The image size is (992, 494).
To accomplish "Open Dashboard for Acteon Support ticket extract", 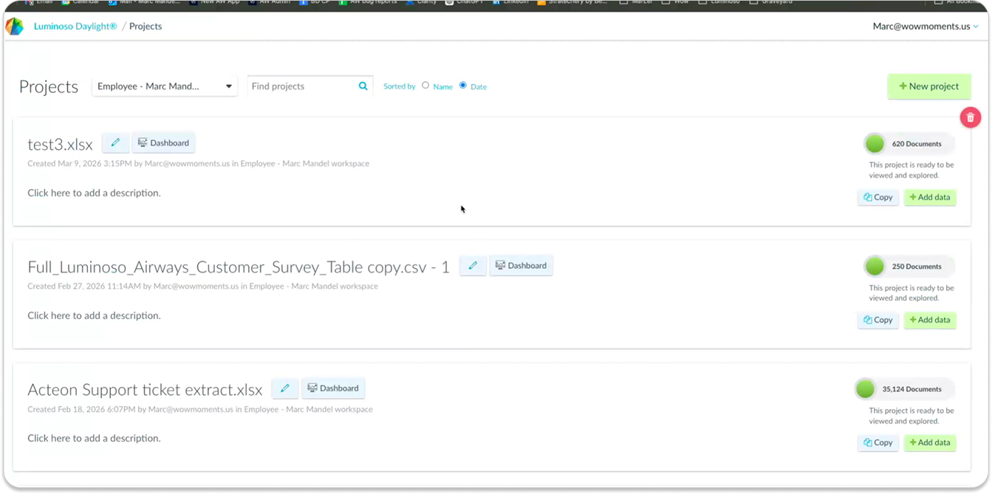I will [x=333, y=388].
